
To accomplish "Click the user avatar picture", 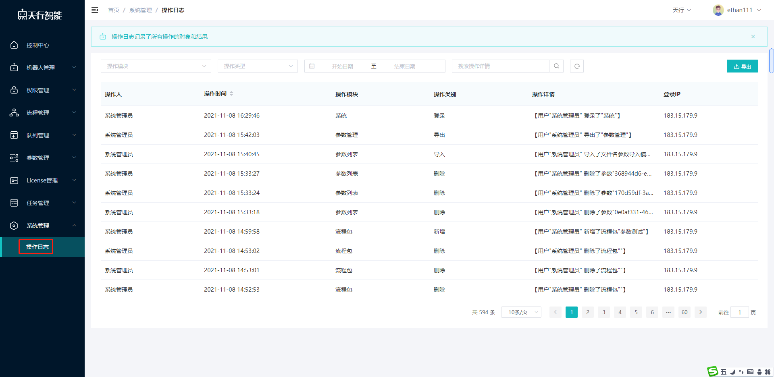I will tap(718, 10).
